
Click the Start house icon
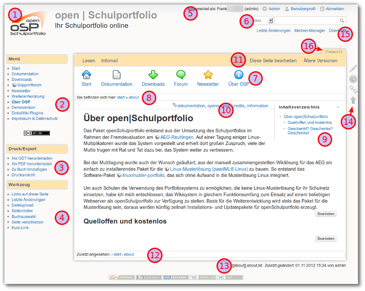point(87,75)
